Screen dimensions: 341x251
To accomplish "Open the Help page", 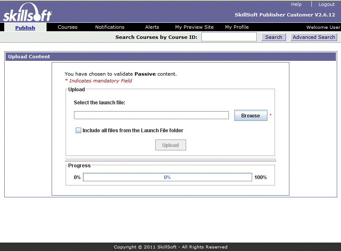I will click(x=296, y=4).
